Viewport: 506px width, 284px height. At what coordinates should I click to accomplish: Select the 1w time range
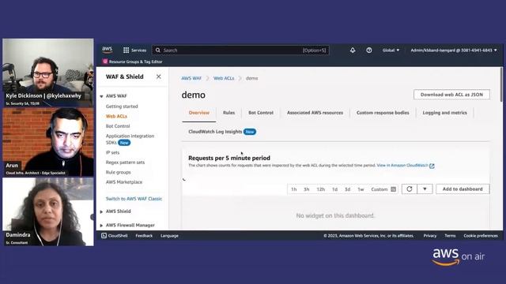pyautogui.click(x=361, y=189)
